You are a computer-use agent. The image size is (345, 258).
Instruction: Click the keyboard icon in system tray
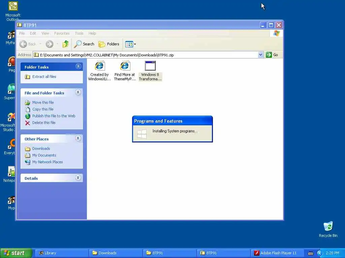[310, 253]
